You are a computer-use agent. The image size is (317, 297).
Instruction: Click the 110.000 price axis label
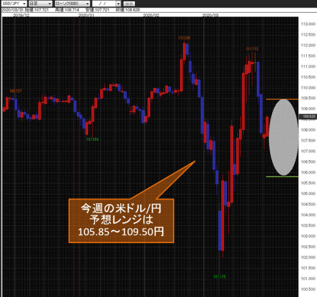tap(308, 87)
